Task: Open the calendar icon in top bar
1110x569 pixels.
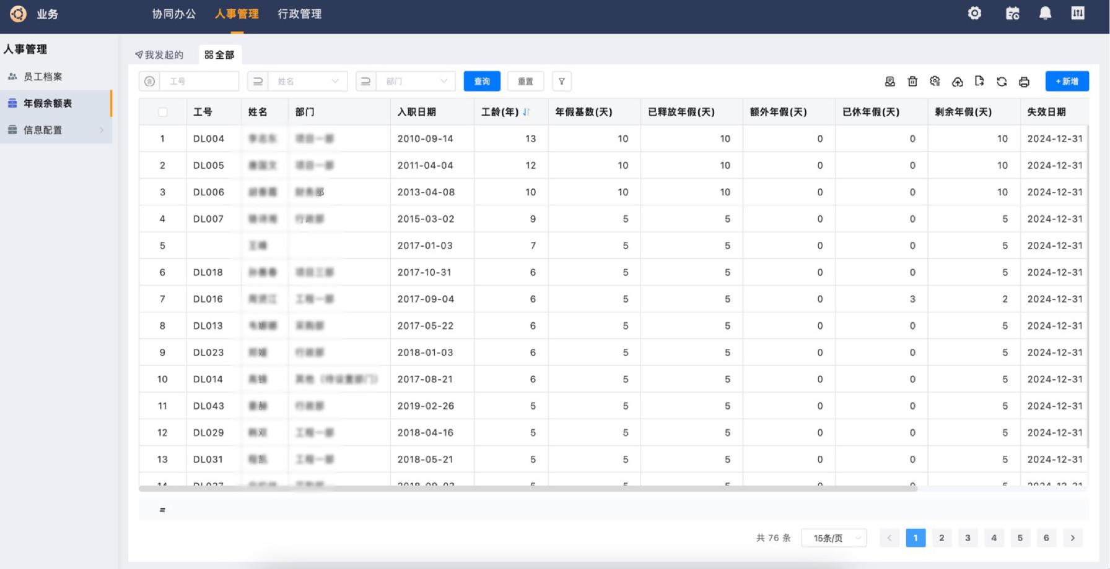Action: 1012,13
